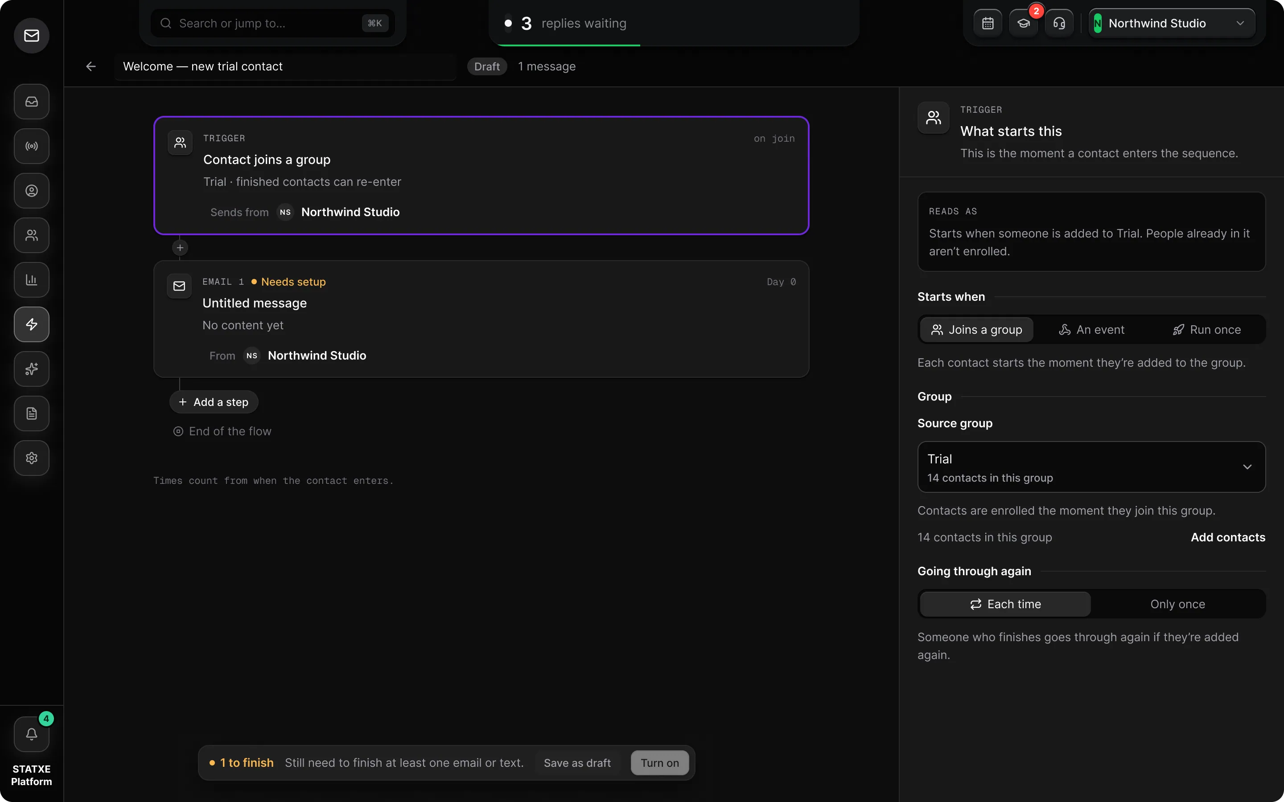Select the Contact joins a group trigger card
1284x802 pixels.
point(481,176)
